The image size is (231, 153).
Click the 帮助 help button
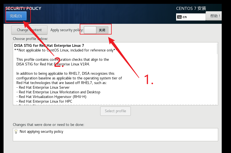214,16
